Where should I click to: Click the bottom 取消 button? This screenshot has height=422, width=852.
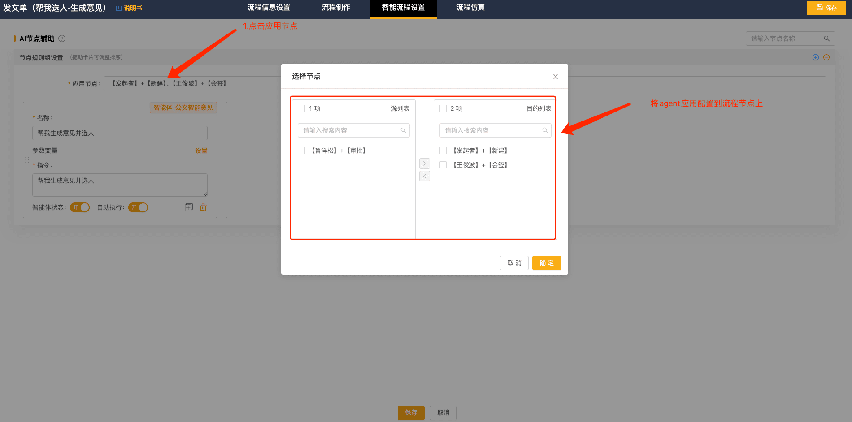(443, 413)
